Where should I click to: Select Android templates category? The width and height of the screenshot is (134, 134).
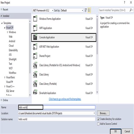[12, 41]
